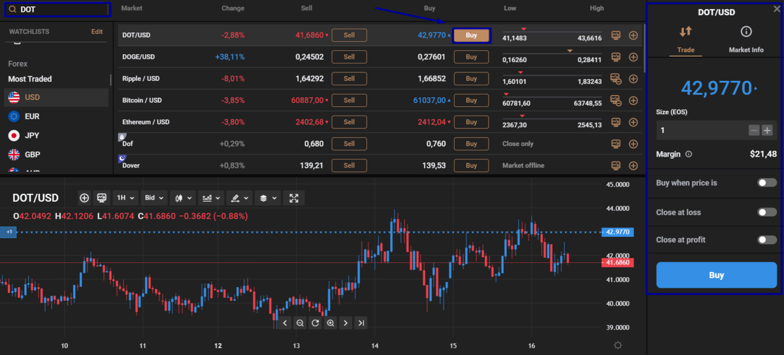Open chart settings gear icon
Viewport: 784px width, 355px height.
(x=618, y=345)
